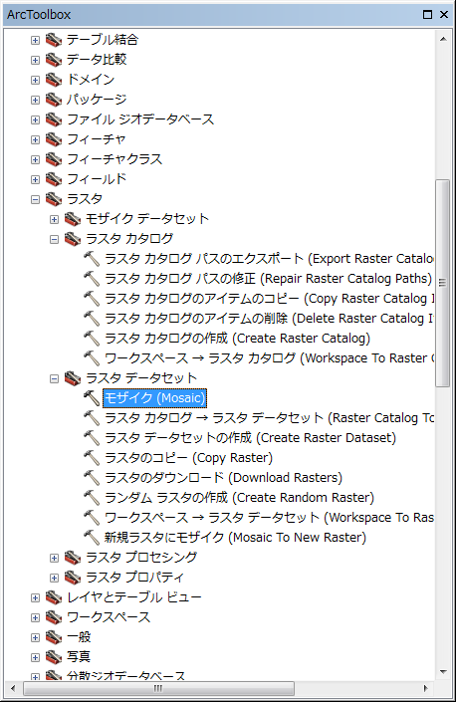Click the toolset icon beside ワークスペース
Screen dimensions: 456x702
pyautogui.click(x=54, y=617)
